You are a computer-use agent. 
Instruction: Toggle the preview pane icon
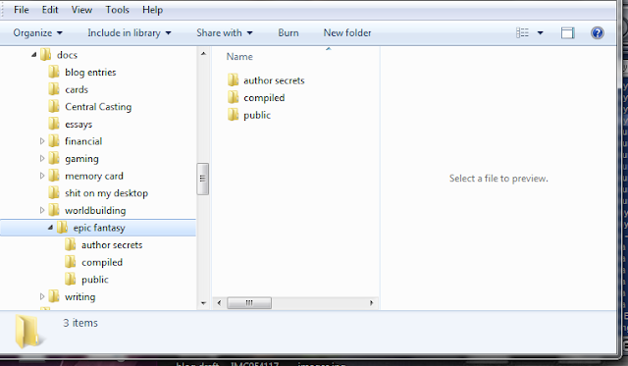567,32
